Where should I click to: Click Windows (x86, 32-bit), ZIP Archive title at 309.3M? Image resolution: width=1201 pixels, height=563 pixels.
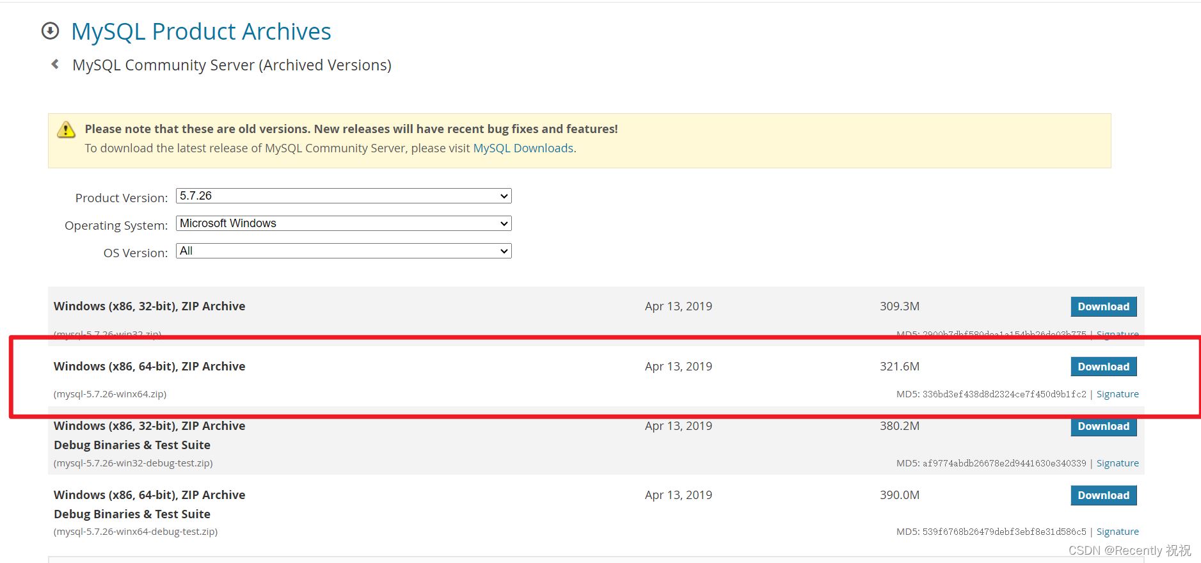150,306
